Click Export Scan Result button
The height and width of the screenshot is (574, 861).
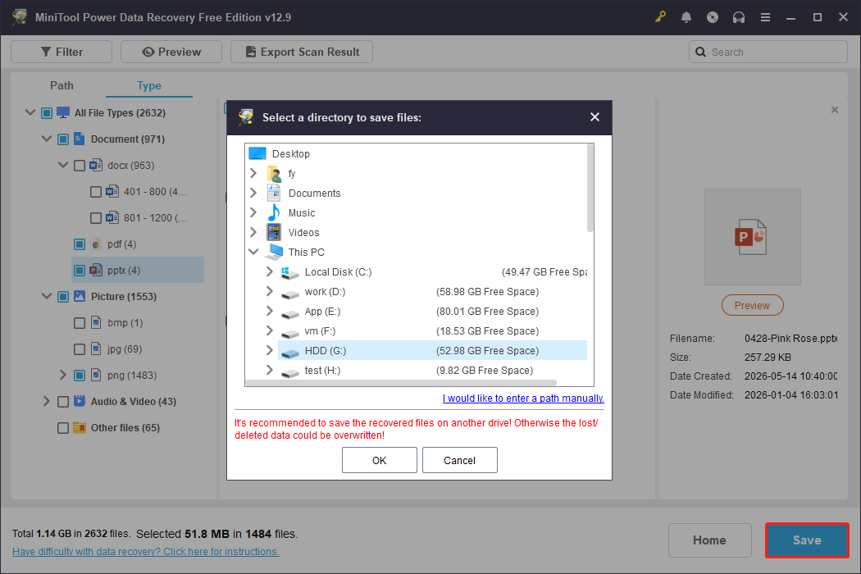pyautogui.click(x=302, y=52)
